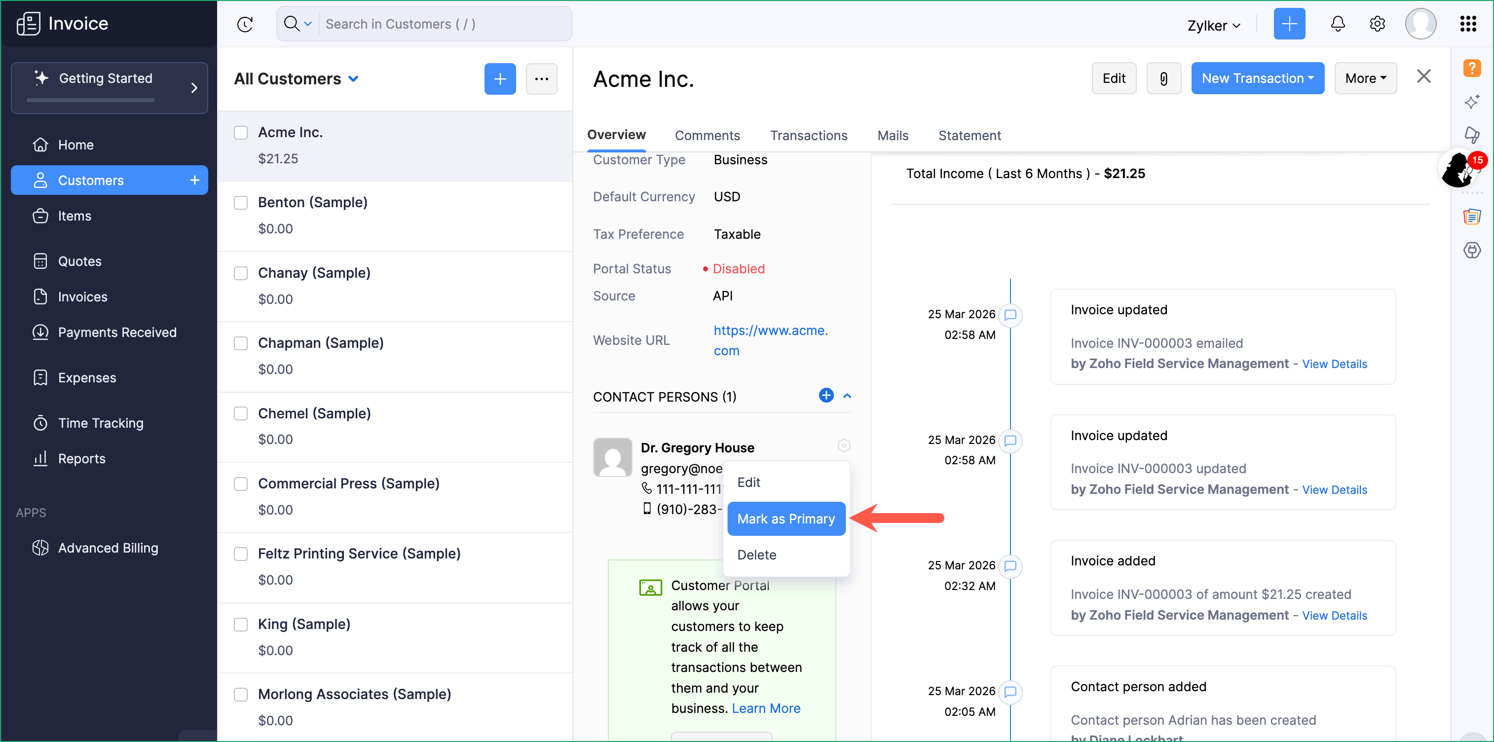Click the attachment paperclip icon
The image size is (1494, 742).
(x=1163, y=78)
